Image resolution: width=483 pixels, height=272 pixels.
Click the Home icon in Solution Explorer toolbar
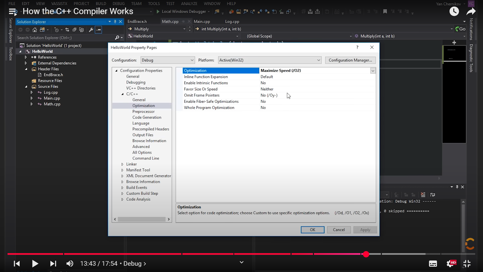[x=35, y=30]
